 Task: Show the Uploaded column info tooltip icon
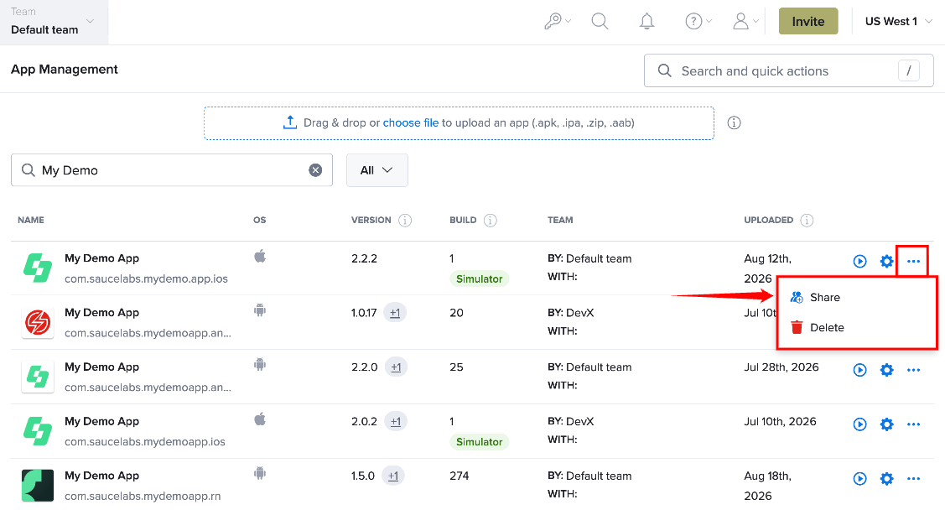tap(807, 220)
